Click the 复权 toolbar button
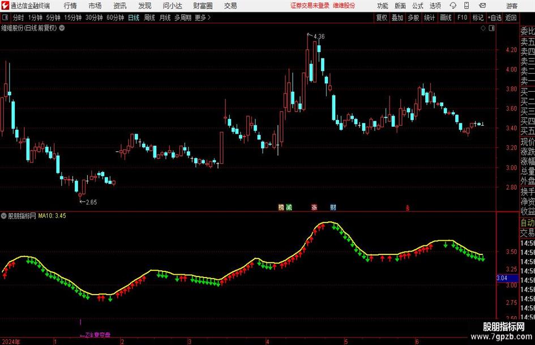Screen dimensions: 535x345 coord(382,18)
